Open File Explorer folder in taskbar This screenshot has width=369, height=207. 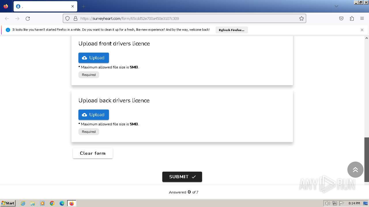pyautogui.click(x=33, y=203)
